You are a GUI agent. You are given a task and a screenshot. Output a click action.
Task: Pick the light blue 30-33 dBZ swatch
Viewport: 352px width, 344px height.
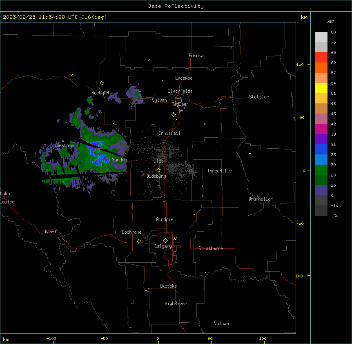coord(321,159)
